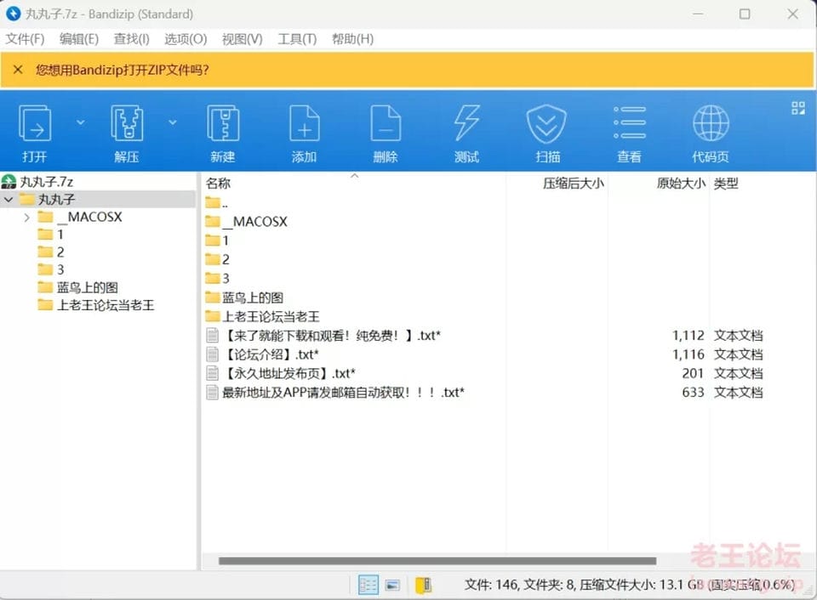
Task: Open the 视图(V) menu
Action: click(243, 39)
